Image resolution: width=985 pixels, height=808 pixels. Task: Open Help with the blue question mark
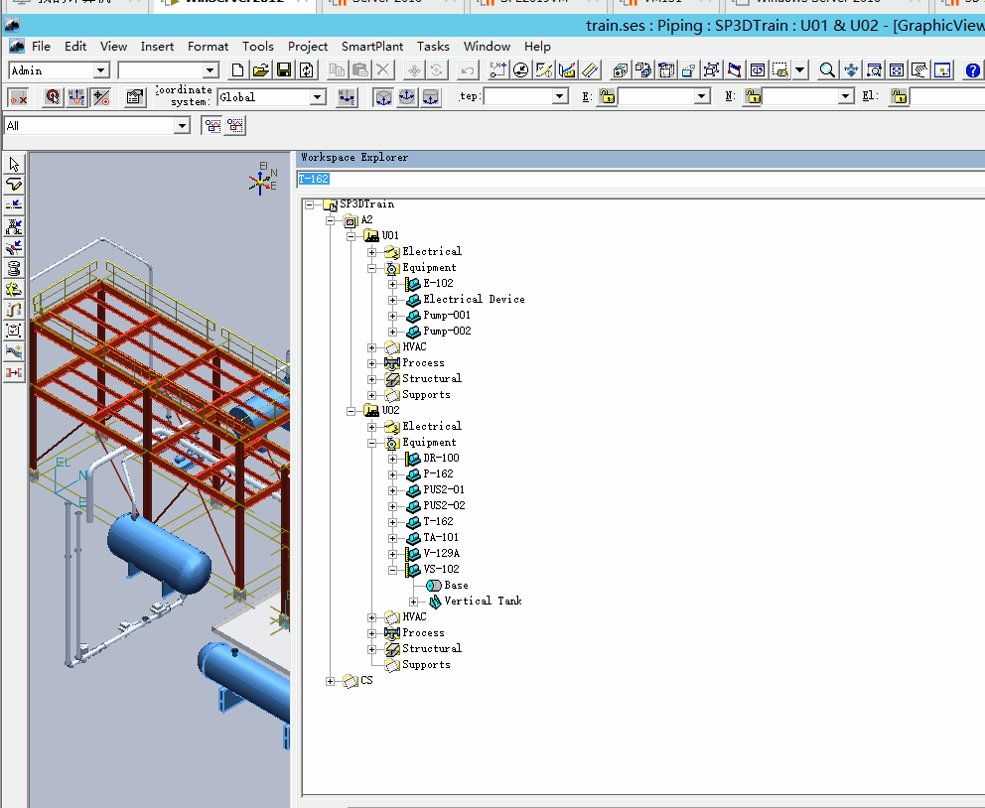(972, 70)
